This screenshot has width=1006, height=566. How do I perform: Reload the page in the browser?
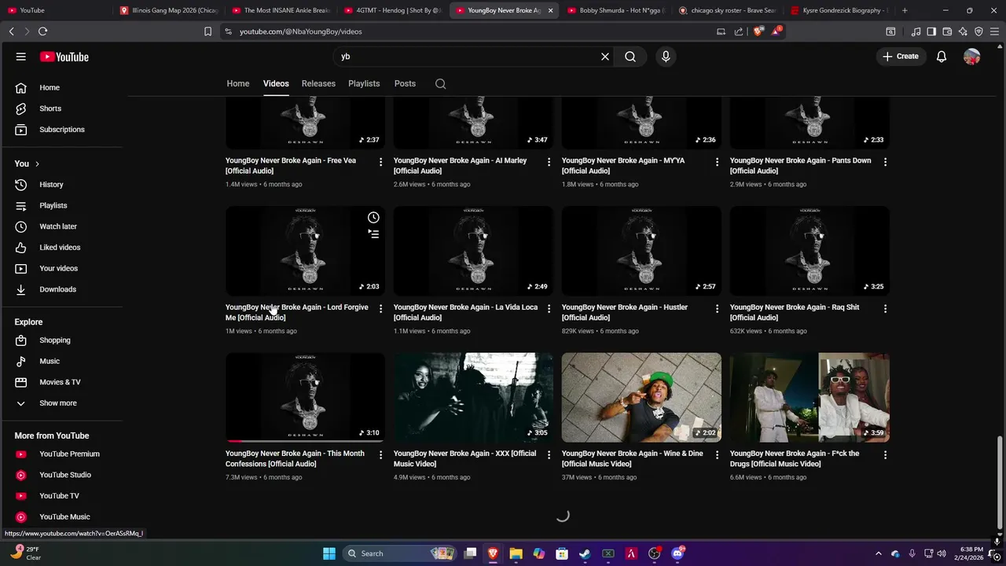coord(42,31)
